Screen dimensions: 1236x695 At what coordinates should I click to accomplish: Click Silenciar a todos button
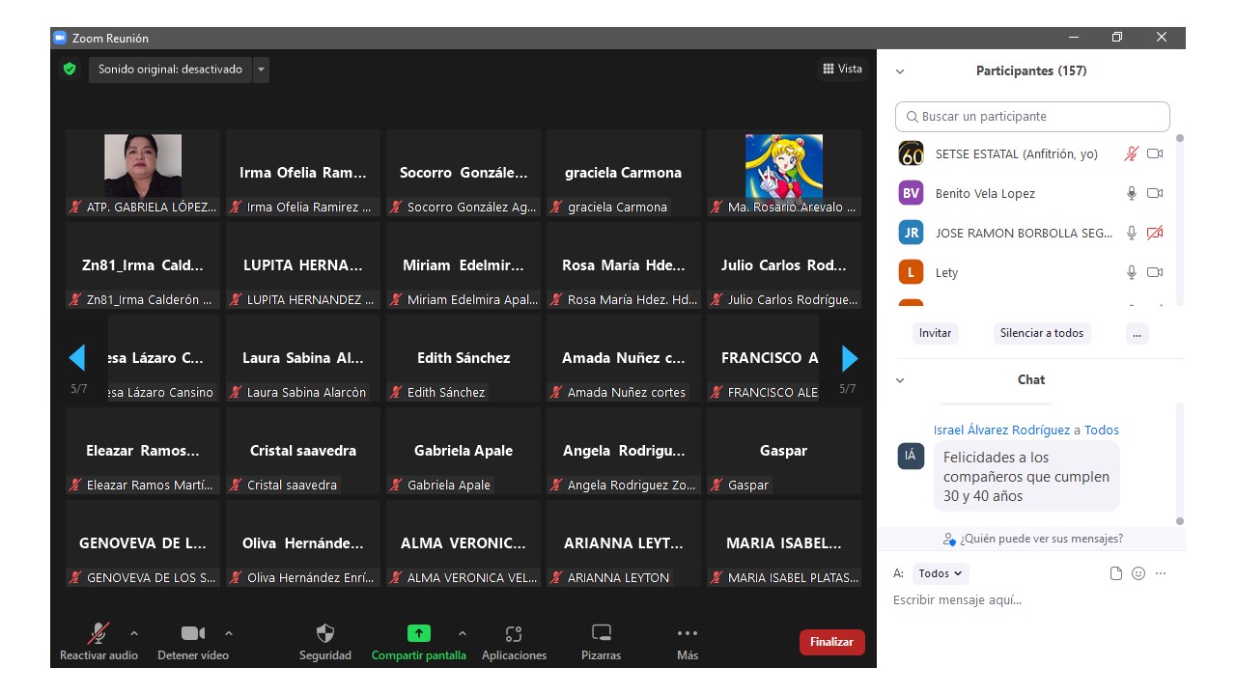coord(1042,333)
